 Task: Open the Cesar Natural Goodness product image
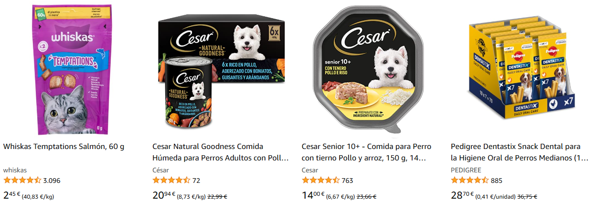pyautogui.click(x=221, y=70)
